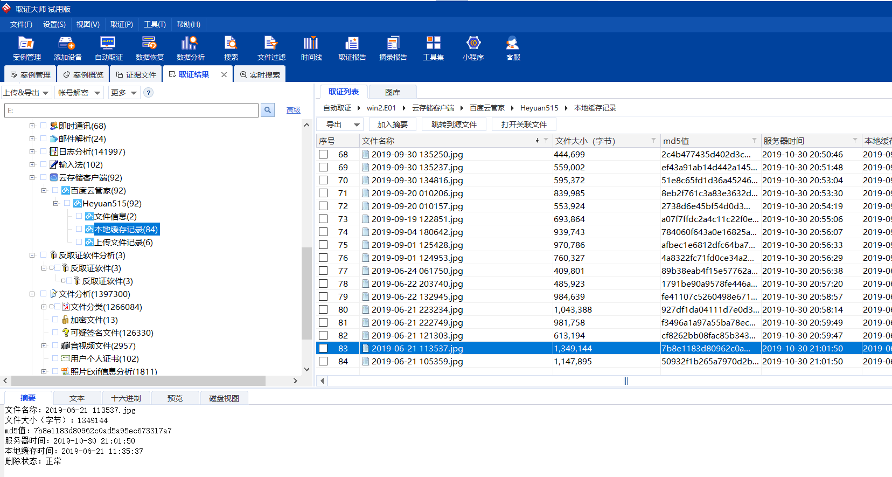This screenshot has width=892, height=477.
Task: Close the 取证结果 tab
Action: tap(224, 75)
